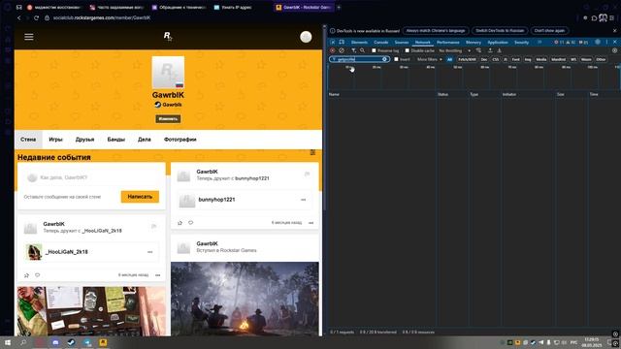Viewport: 621px width, 349px height.
Task: Open the bunnyhop1221 friend link
Action: click(216, 200)
